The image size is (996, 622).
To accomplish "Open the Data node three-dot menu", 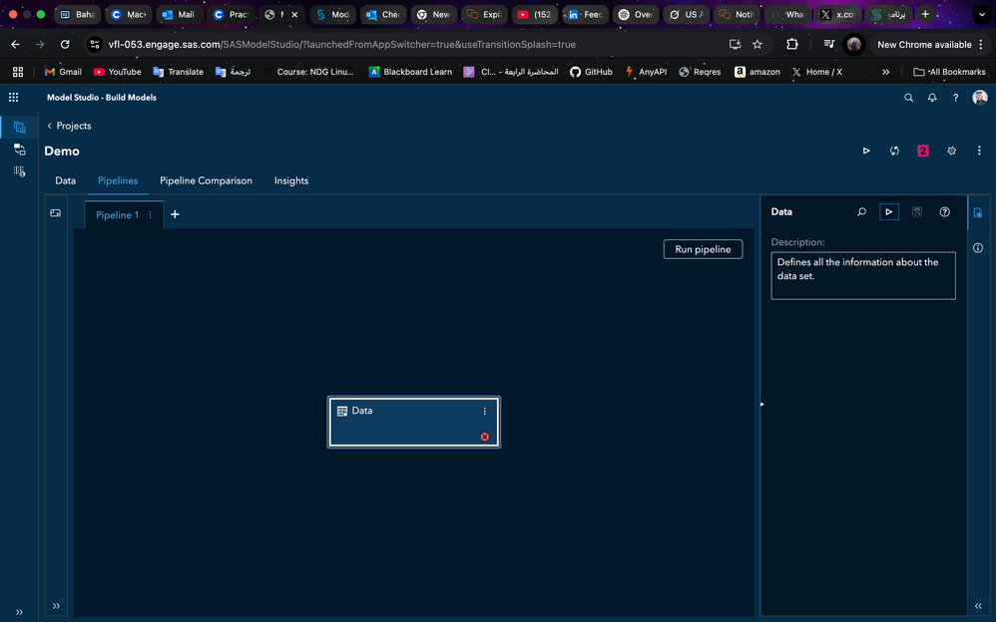I will click(485, 412).
